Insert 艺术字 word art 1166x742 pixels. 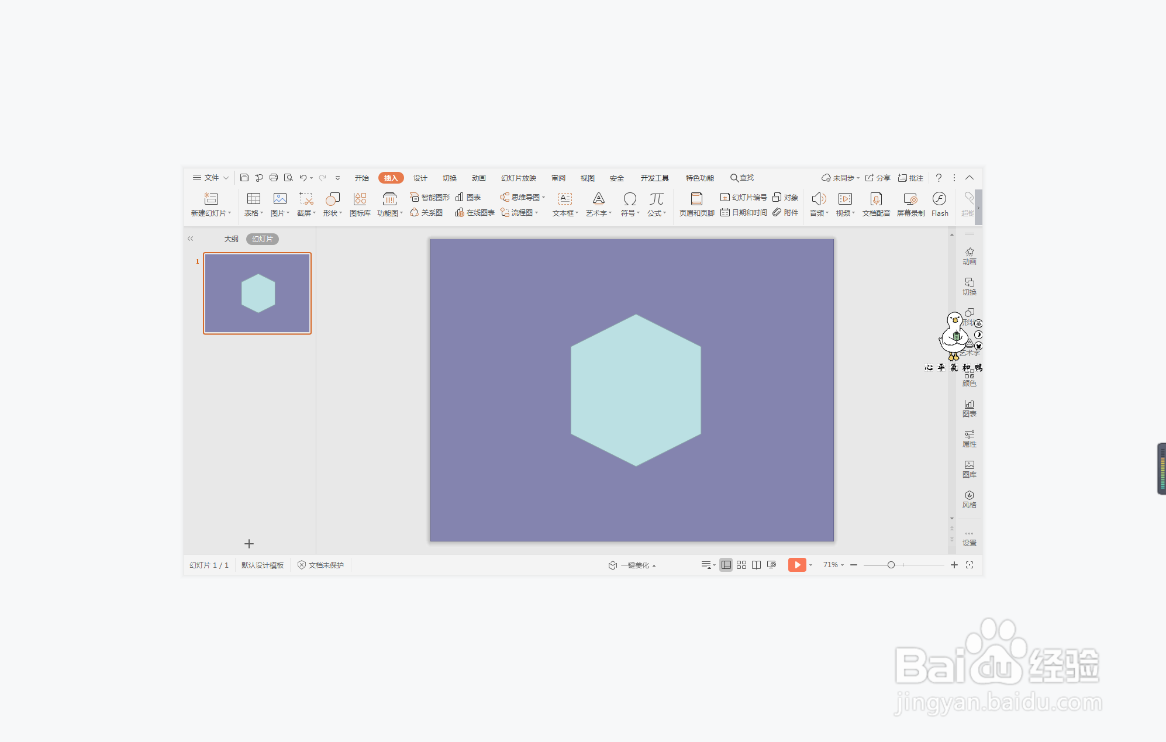pyautogui.click(x=598, y=205)
